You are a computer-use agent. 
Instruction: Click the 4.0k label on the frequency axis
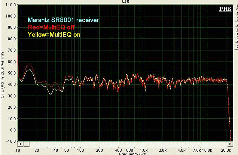tap(181, 150)
